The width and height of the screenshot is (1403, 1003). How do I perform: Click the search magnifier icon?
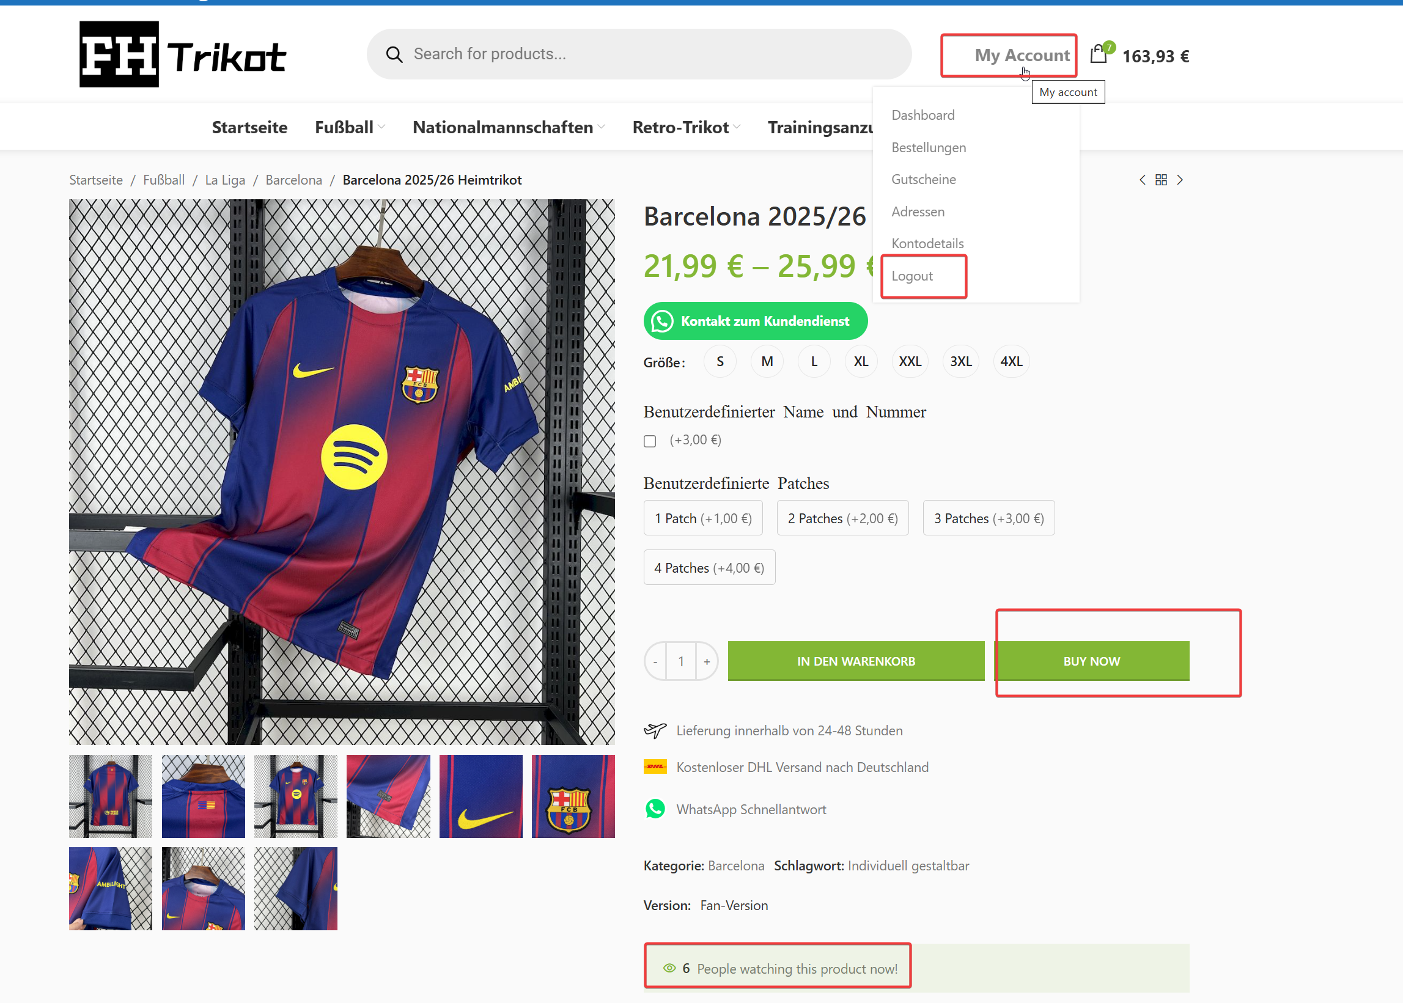tap(394, 54)
